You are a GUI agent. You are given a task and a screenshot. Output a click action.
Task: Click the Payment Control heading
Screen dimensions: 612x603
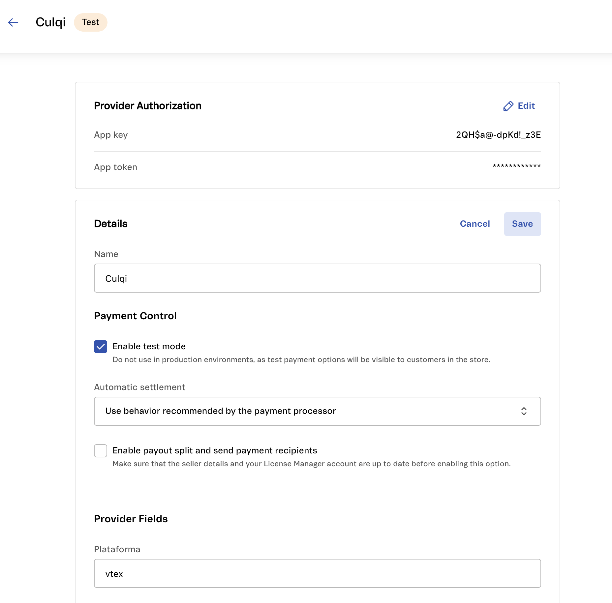(x=135, y=316)
